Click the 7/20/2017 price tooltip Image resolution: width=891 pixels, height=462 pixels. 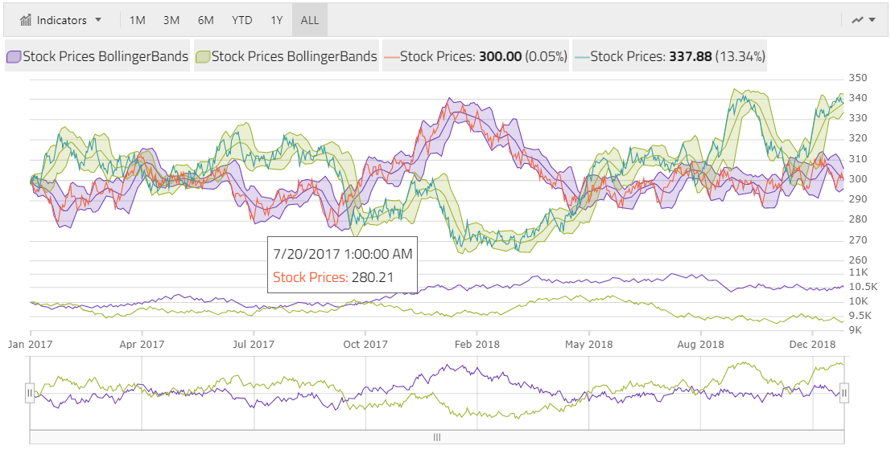[342, 265]
